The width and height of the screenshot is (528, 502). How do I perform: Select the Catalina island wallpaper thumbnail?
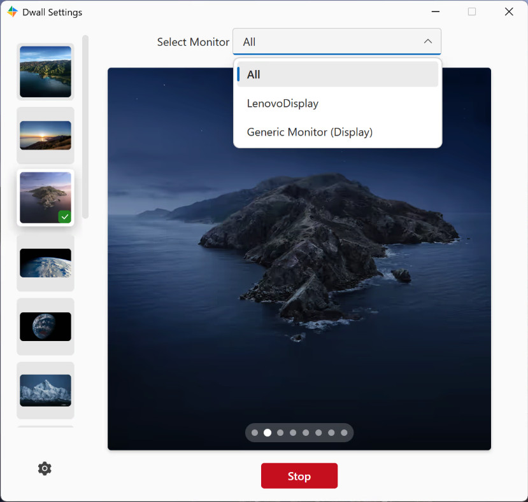(x=45, y=197)
